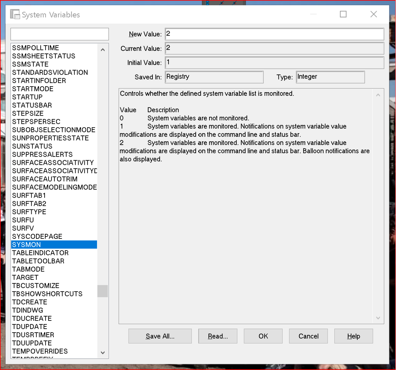Confirm with the OK button

click(x=263, y=336)
